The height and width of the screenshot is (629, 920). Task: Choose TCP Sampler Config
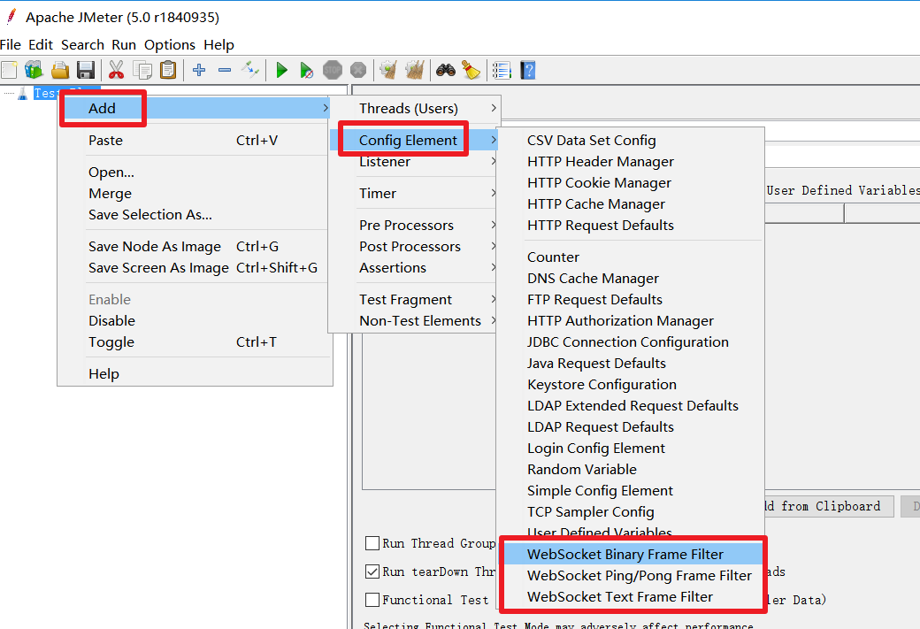point(631,511)
